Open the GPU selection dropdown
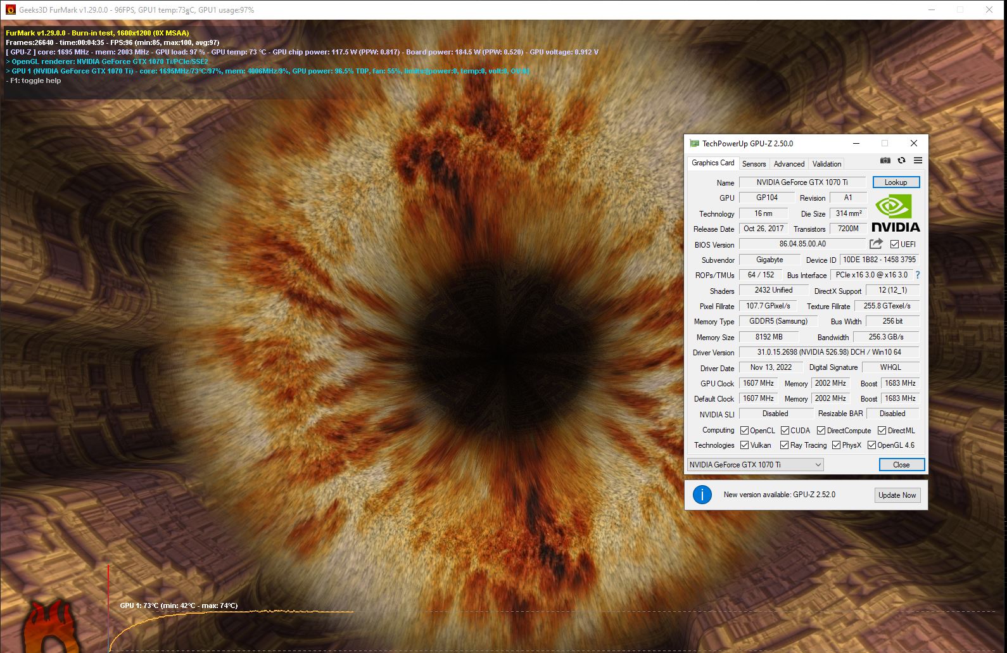 pyautogui.click(x=755, y=465)
